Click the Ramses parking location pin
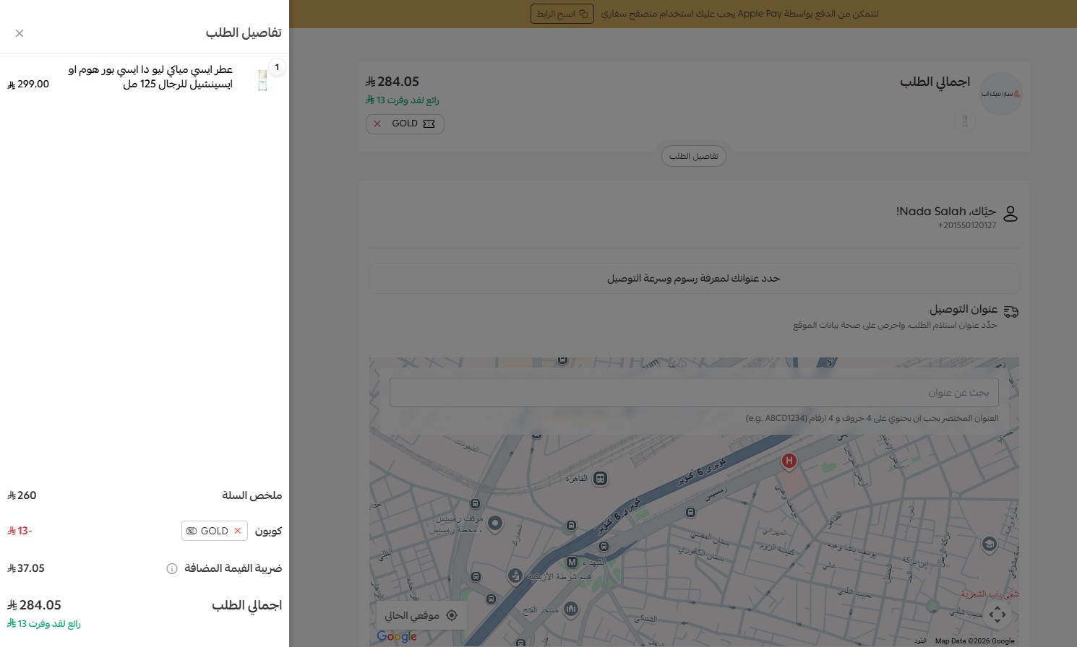This screenshot has height=647, width=1077. tap(495, 523)
